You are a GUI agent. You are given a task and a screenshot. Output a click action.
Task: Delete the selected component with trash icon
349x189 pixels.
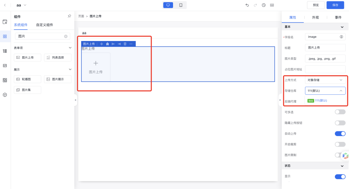pos(125,44)
